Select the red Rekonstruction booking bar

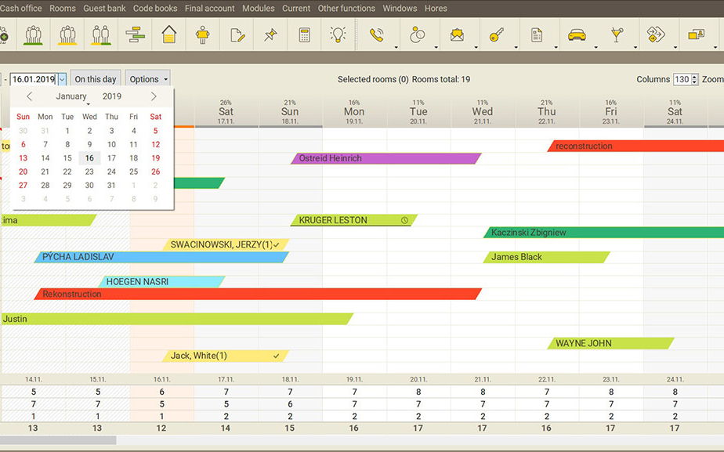point(257,294)
